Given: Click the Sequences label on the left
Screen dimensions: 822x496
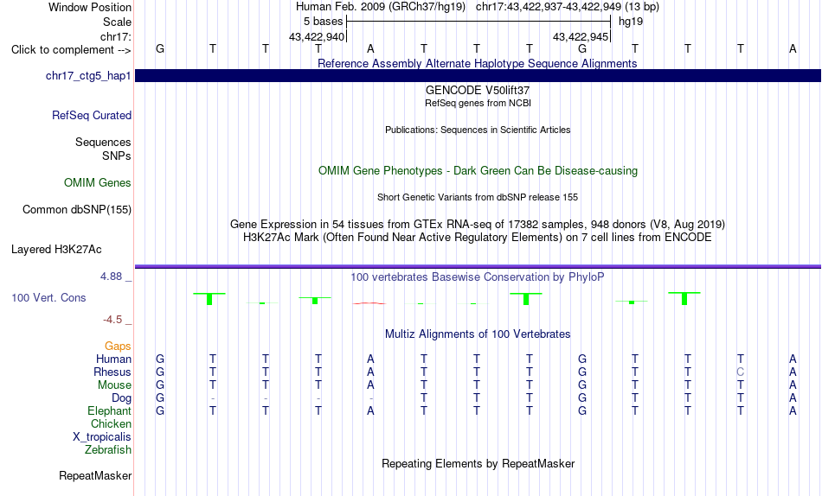Looking at the screenshot, I should click(103, 142).
